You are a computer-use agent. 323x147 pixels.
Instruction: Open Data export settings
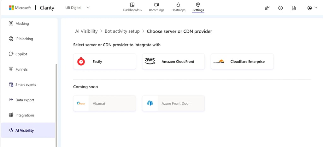[28, 100]
